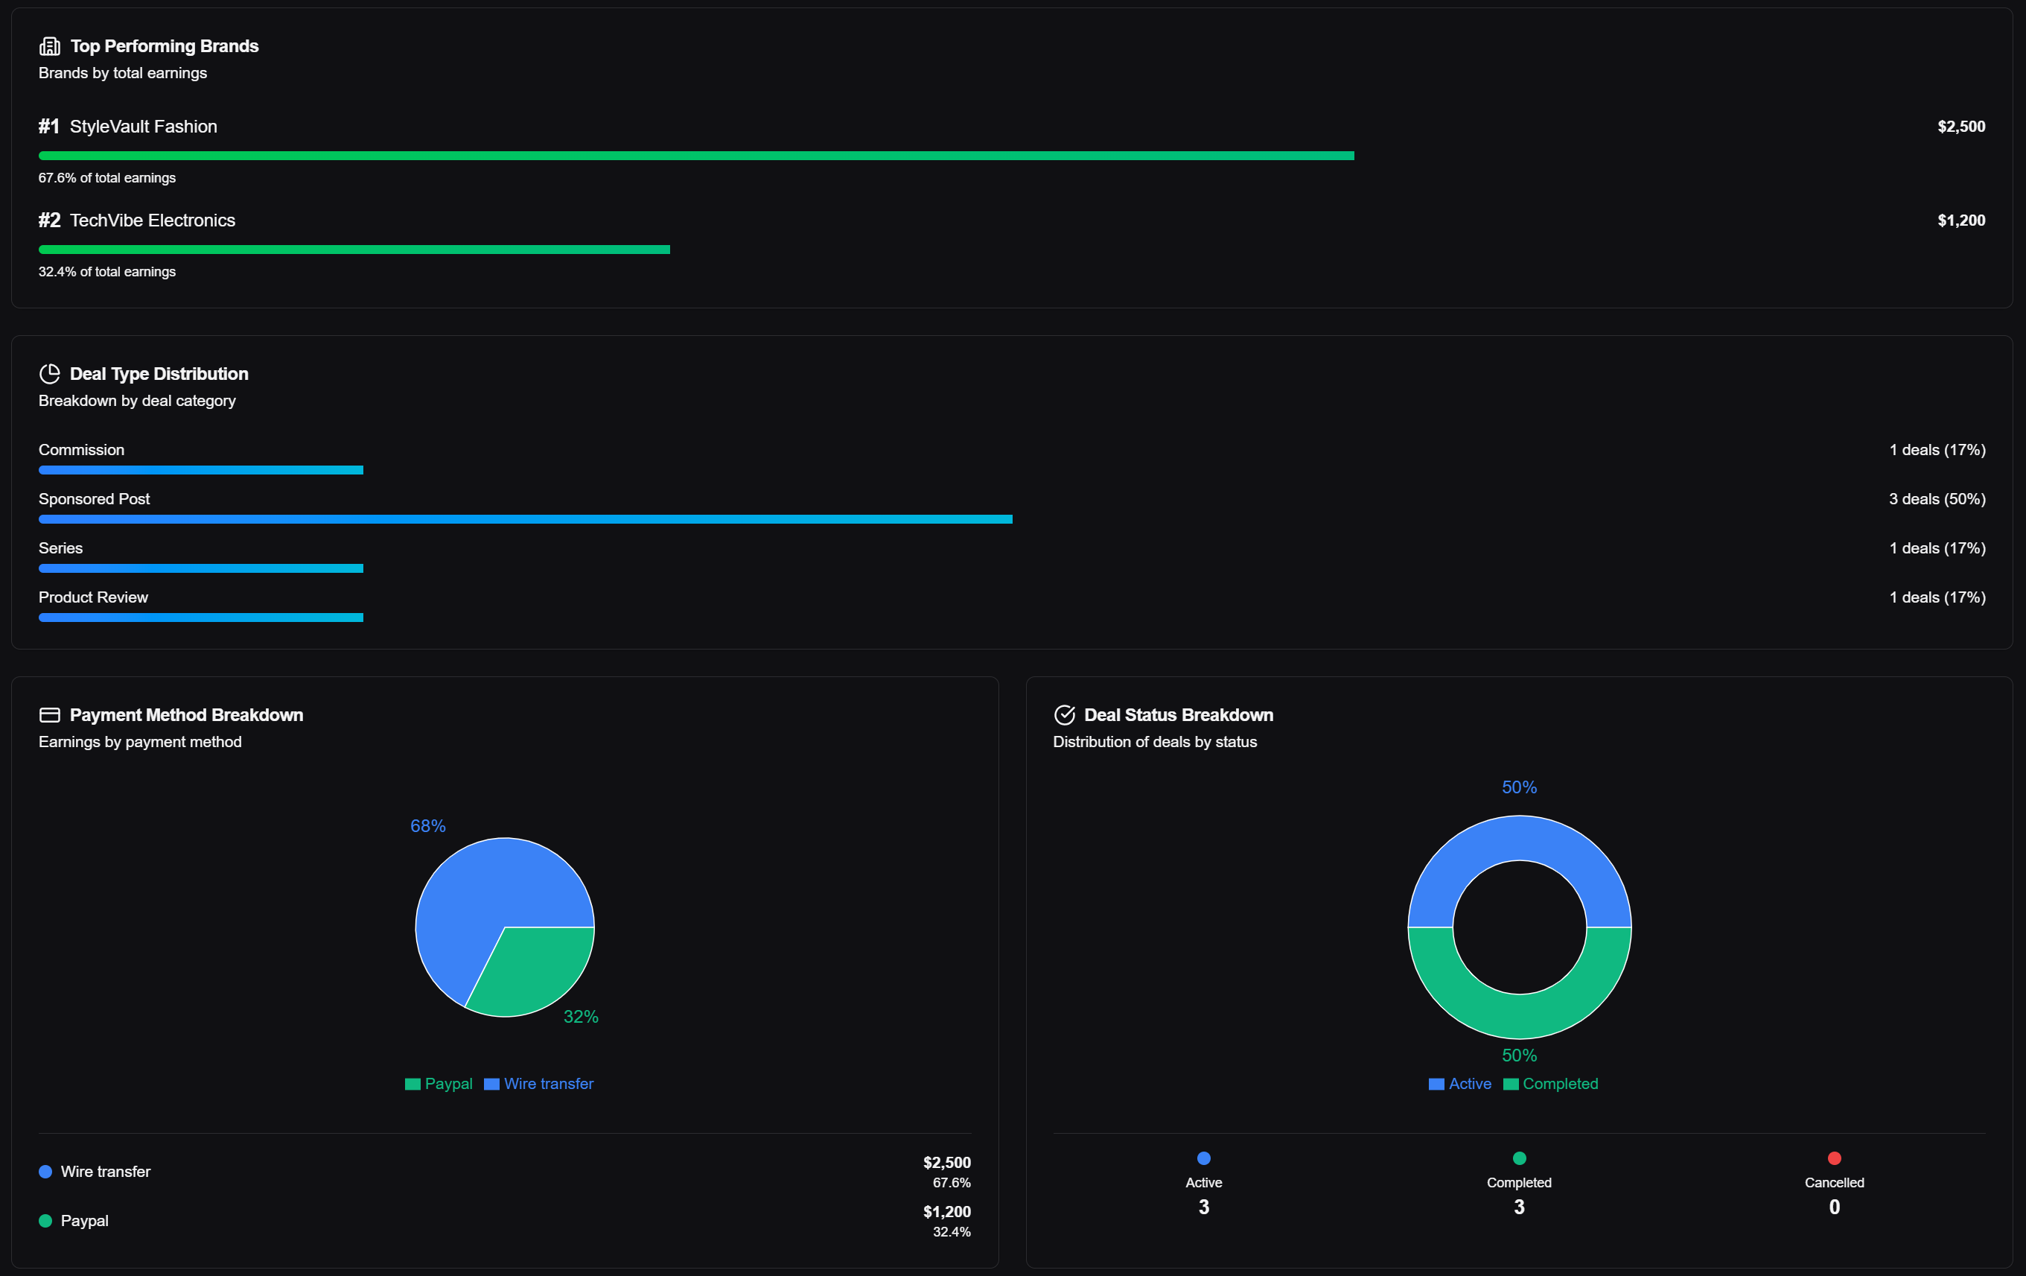Select the StyleVault Fashion brand name
The height and width of the screenshot is (1276, 2026).
(143, 126)
